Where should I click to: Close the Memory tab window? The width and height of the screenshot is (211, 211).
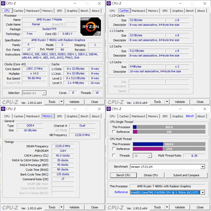(x=99, y=109)
